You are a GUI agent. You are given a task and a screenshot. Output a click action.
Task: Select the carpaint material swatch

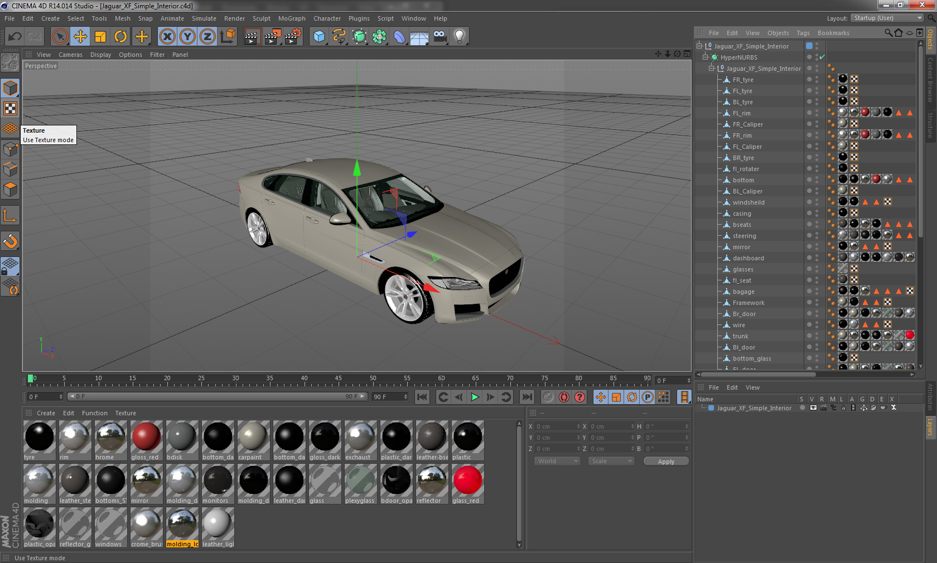pos(253,440)
